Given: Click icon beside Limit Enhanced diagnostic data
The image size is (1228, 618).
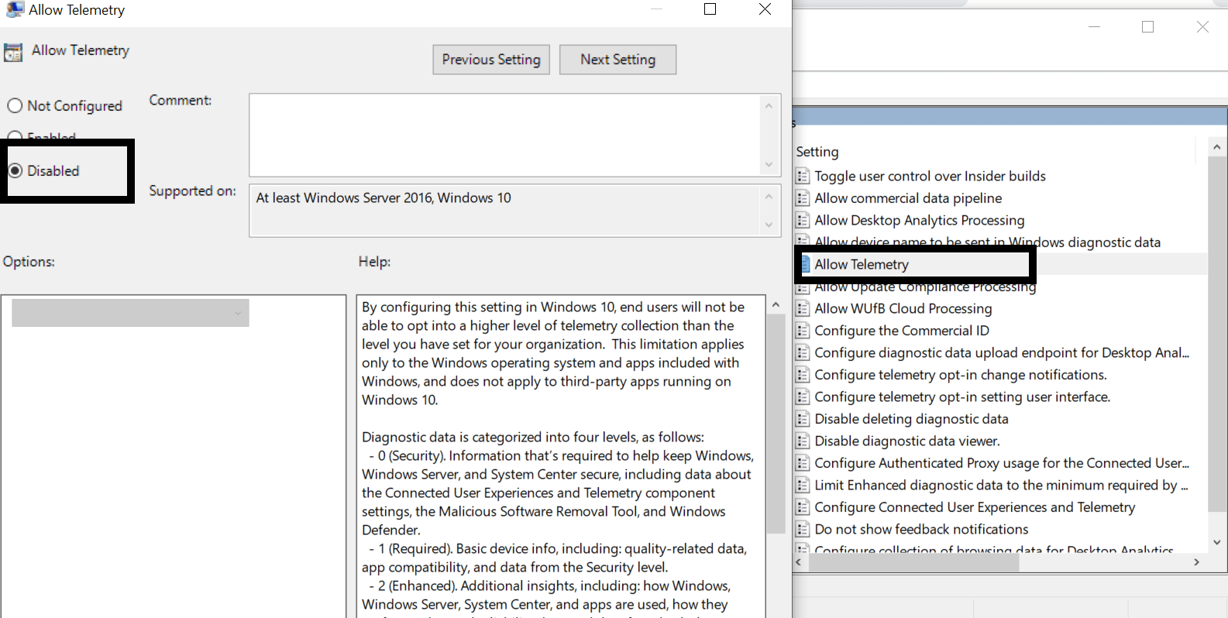Looking at the screenshot, I should (803, 486).
